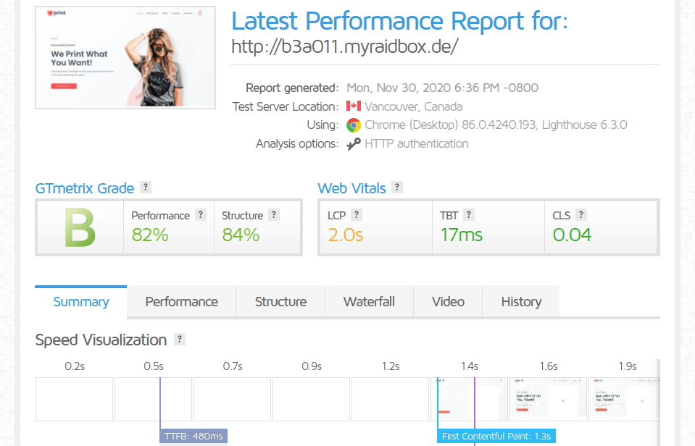Open Speed Visualization help icon
Image resolution: width=695 pixels, height=446 pixels.
[x=180, y=340]
